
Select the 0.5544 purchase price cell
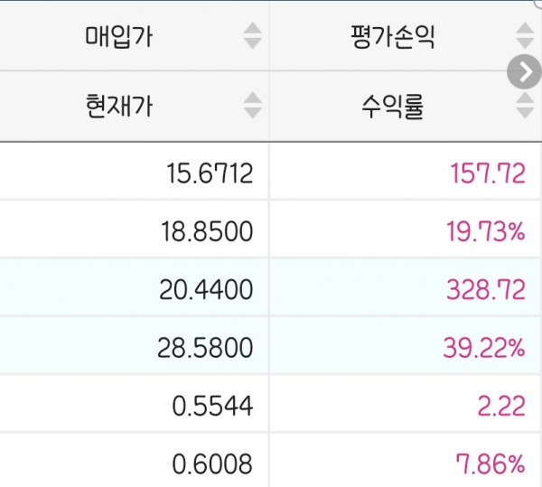134,405
